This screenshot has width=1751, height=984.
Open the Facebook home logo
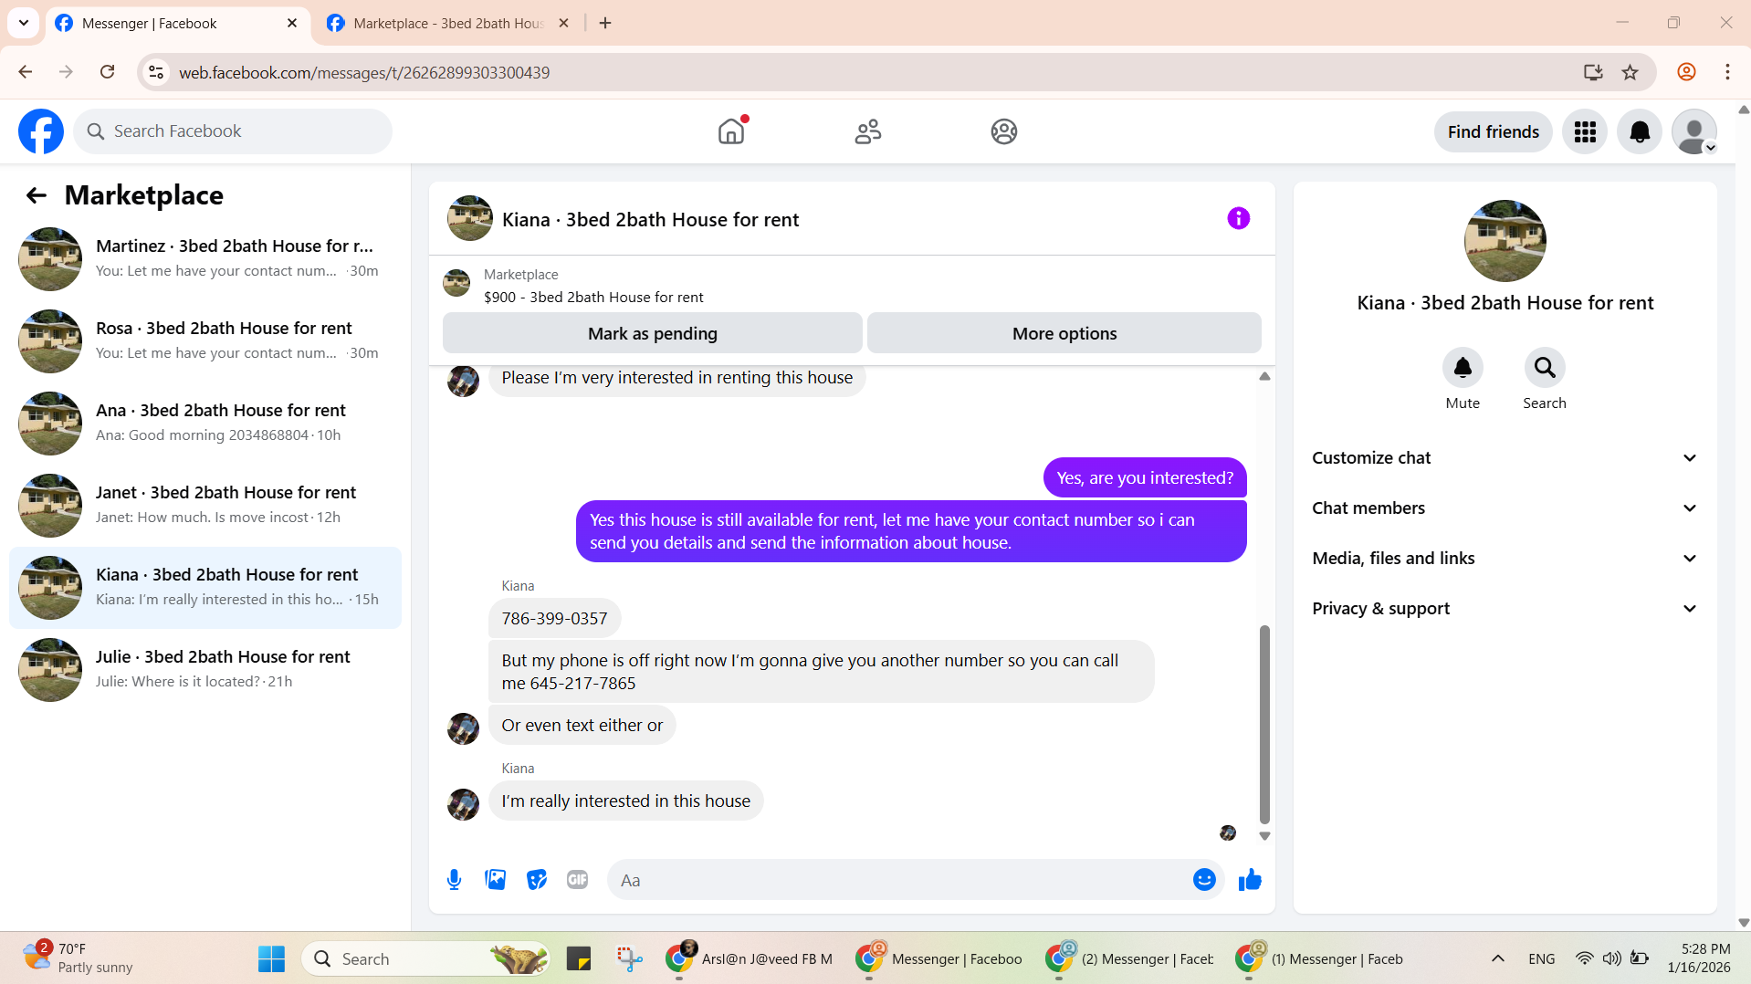41,131
